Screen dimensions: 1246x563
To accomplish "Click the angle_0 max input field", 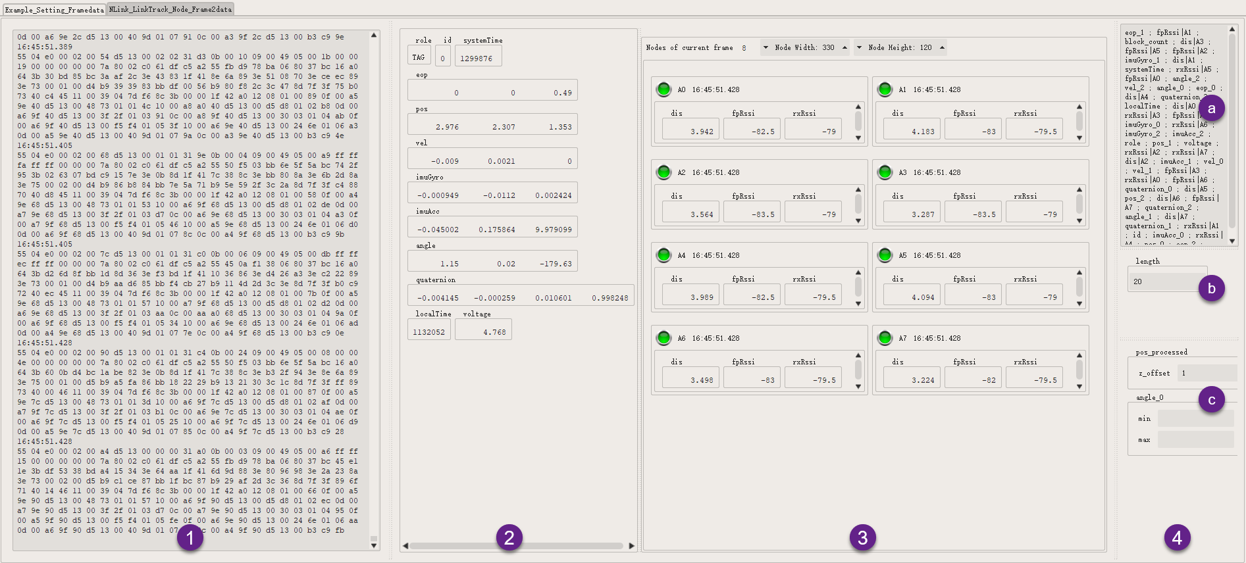I will point(1196,439).
